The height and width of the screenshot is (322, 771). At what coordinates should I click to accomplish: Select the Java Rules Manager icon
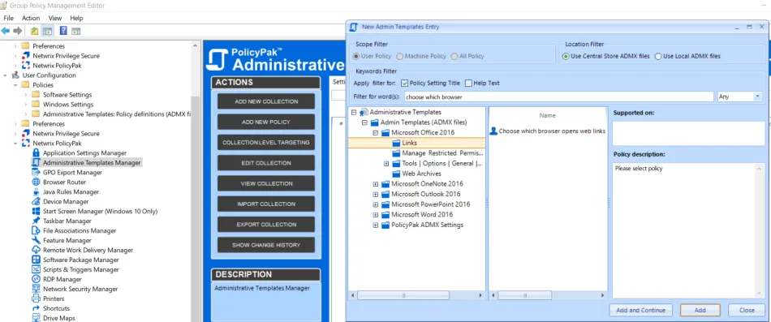pos(36,191)
